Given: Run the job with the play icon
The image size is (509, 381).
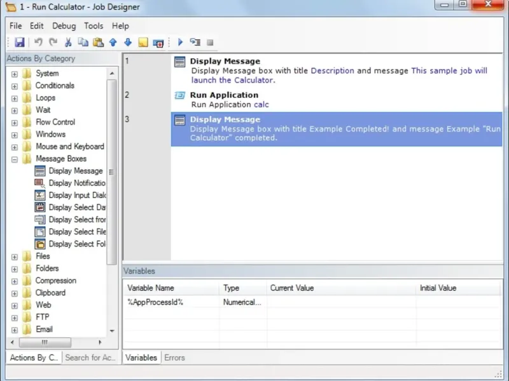Looking at the screenshot, I should [x=180, y=43].
